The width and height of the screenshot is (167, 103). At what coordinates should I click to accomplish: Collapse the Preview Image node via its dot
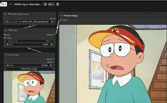(x=61, y=16)
